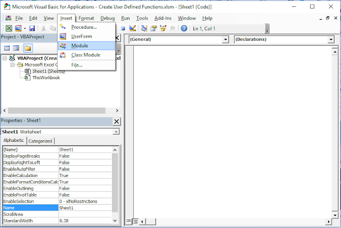The image size is (341, 228).
Task: Open the (General) object dropdown
Action: (225, 39)
